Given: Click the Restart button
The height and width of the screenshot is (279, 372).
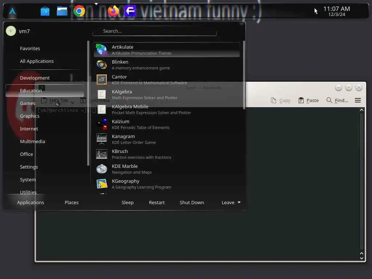Looking at the screenshot, I should [x=157, y=202].
